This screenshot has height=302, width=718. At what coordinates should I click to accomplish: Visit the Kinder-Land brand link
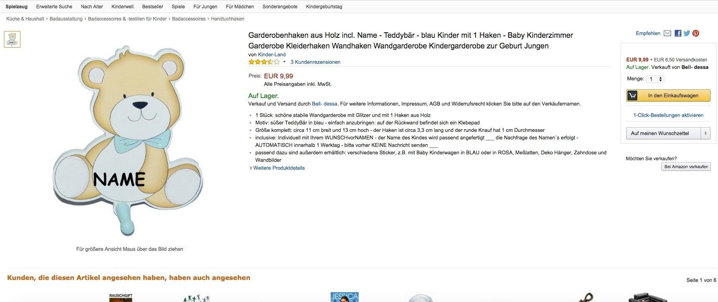(272, 55)
